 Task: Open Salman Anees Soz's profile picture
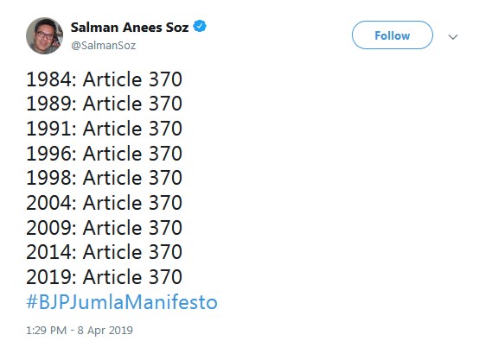(x=45, y=35)
